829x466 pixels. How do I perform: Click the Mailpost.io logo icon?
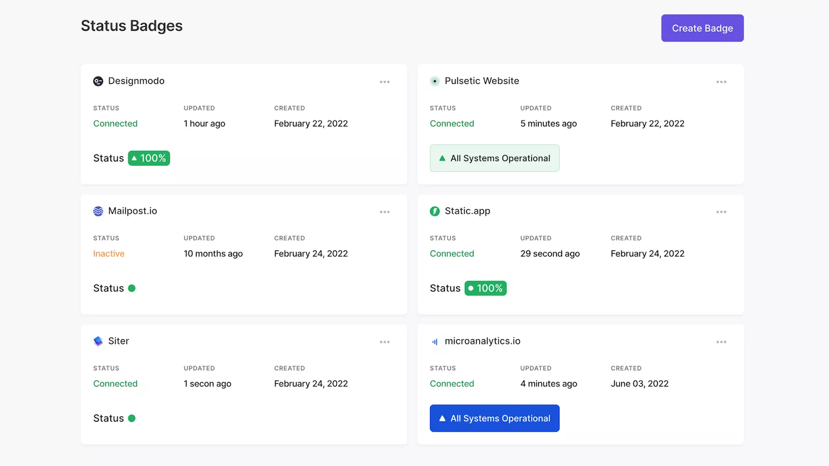(98, 211)
